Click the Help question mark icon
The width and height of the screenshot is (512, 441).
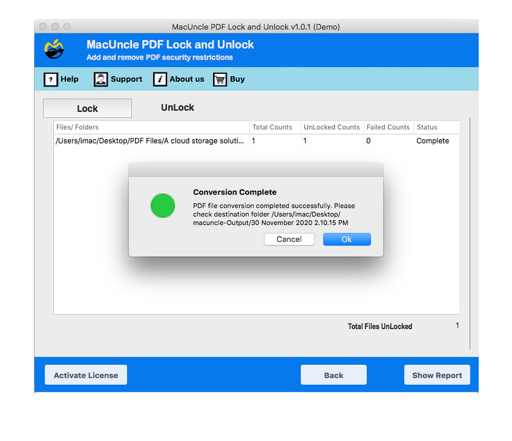point(51,79)
